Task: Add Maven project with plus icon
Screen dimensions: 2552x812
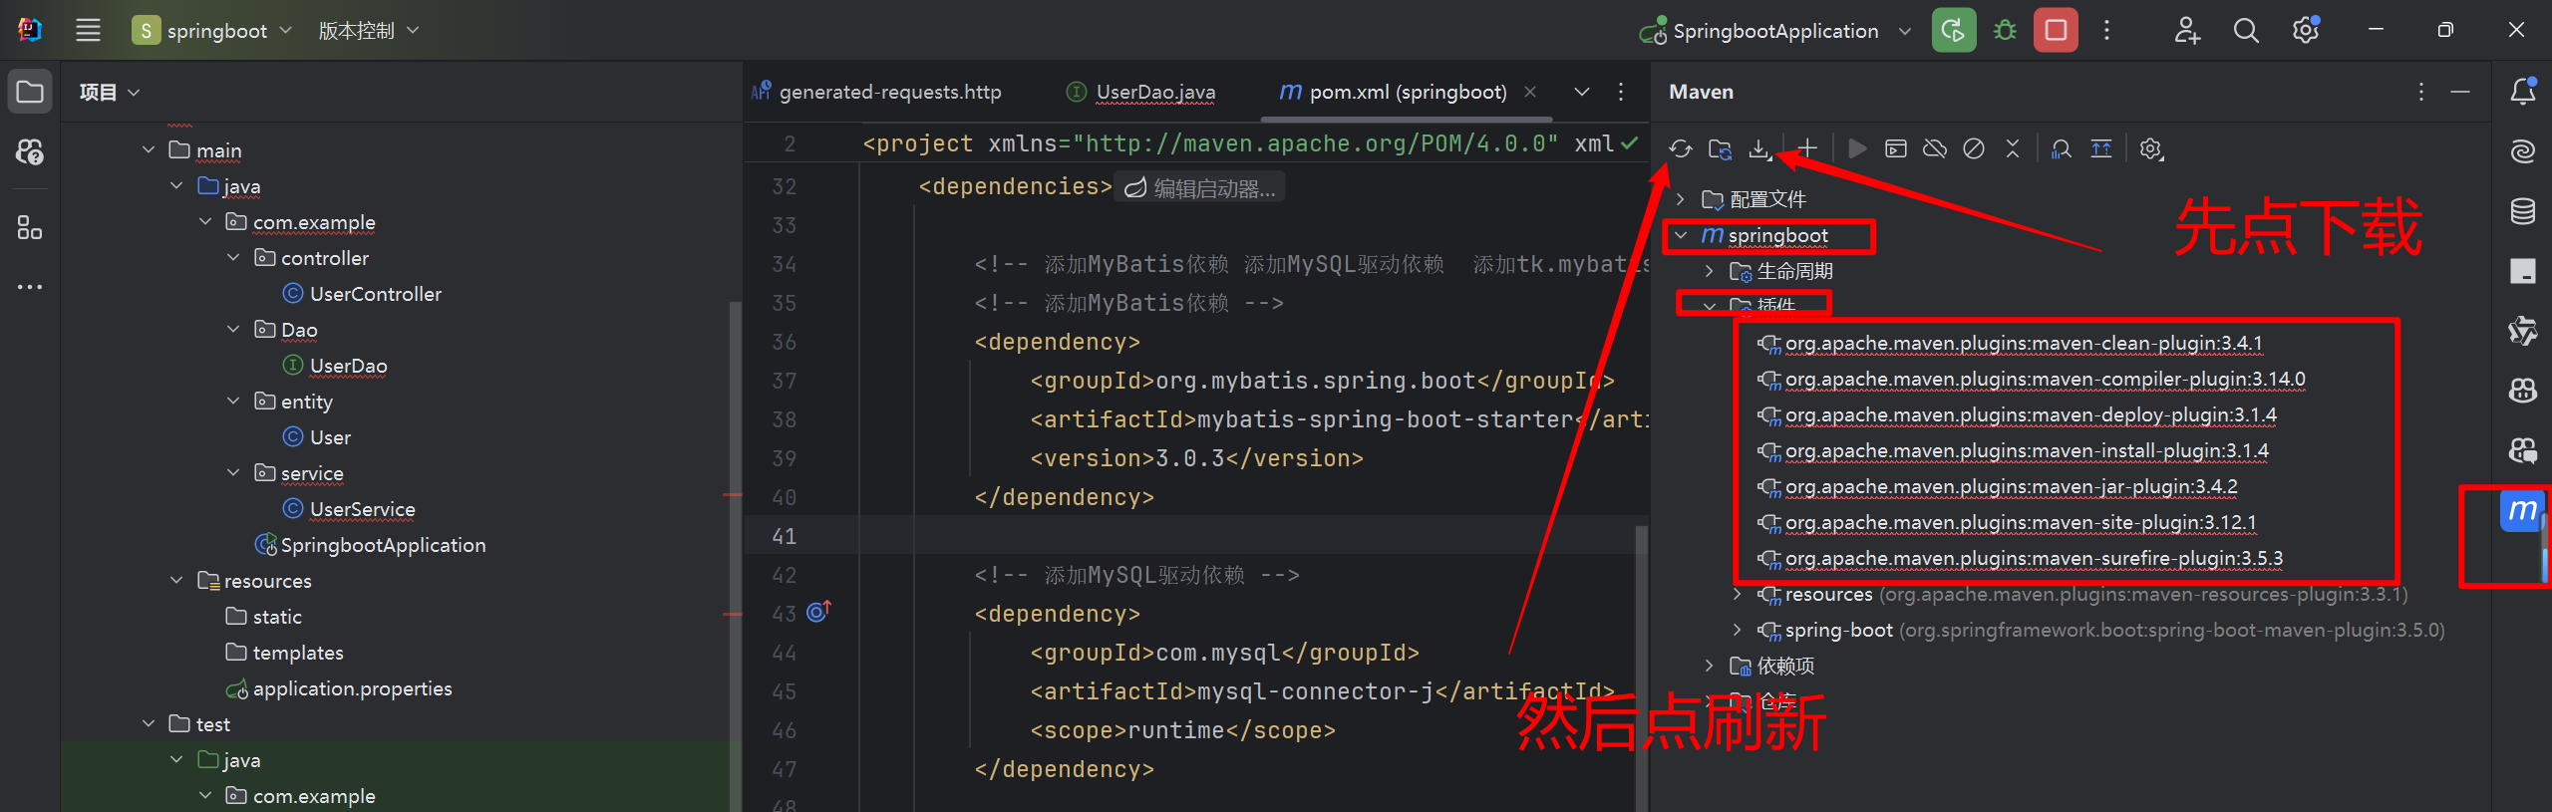Action: (1807, 149)
